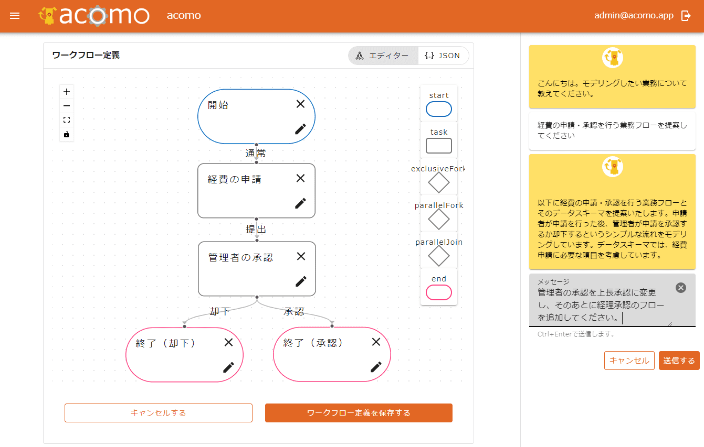This screenshot has height=447, width=704.
Task: Open the hamburger navigation menu
Action: tap(15, 16)
